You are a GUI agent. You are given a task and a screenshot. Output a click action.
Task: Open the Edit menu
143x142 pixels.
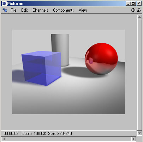[x=24, y=10]
